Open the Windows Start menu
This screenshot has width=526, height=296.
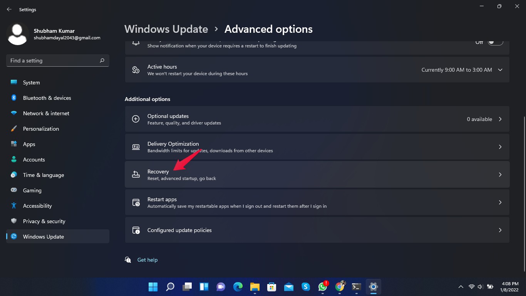153,287
